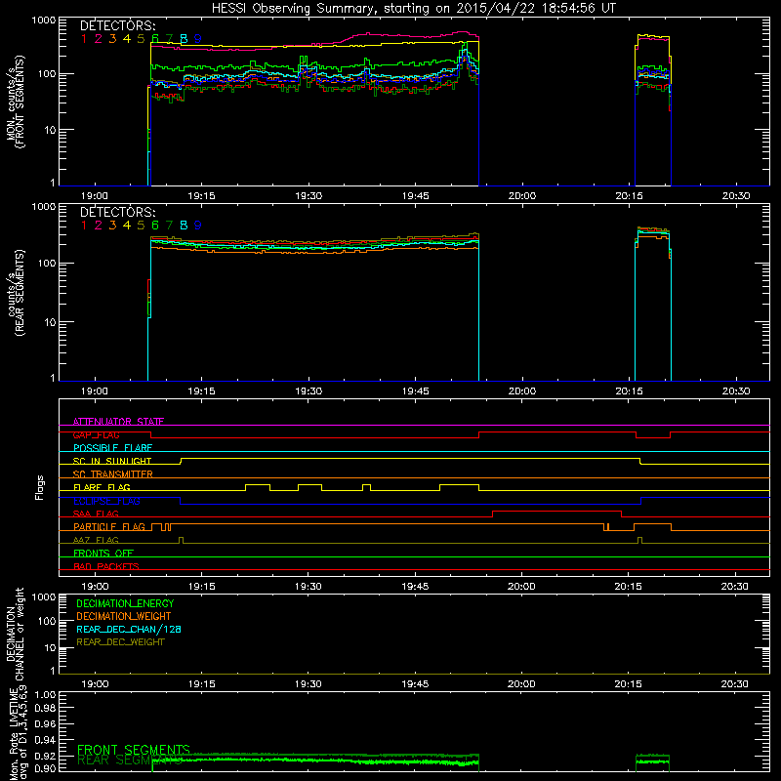Select the SAA_FLAG label
781x781 pixels.
pyautogui.click(x=96, y=514)
